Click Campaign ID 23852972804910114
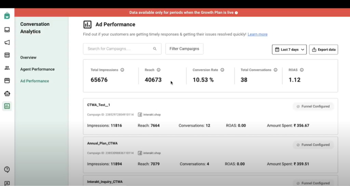Image resolution: width=350 pixels, height=186 pixels. (110, 115)
